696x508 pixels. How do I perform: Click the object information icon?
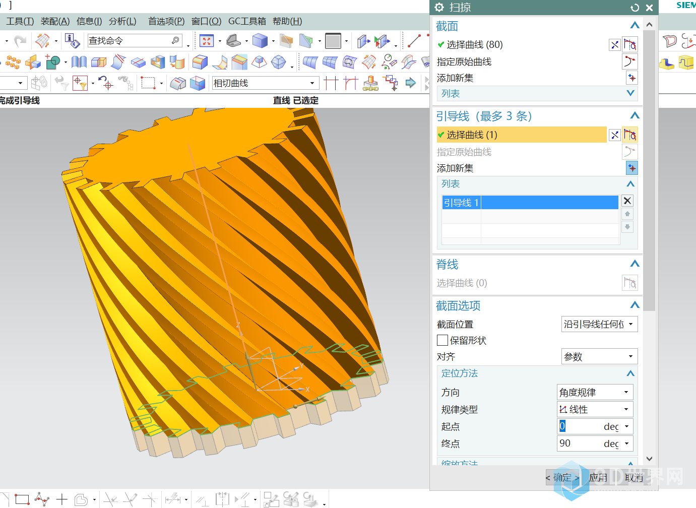tap(72, 40)
